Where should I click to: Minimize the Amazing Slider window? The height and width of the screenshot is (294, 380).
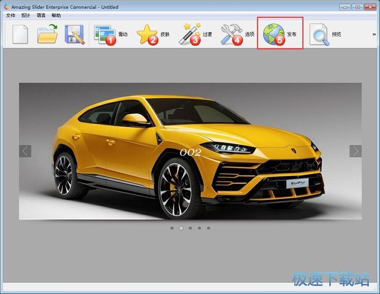pyautogui.click(x=345, y=7)
